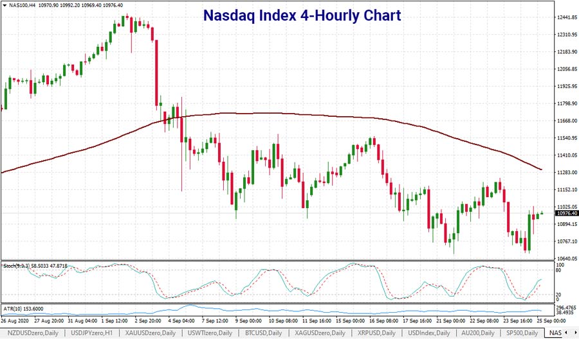Viewport: 579px width, 339px height.
Task: Click the 7 Sep 12:00 time label
Action: [x=215, y=321]
